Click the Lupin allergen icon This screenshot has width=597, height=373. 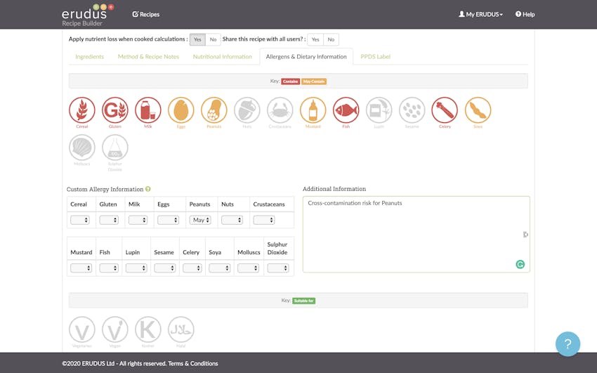pos(379,110)
